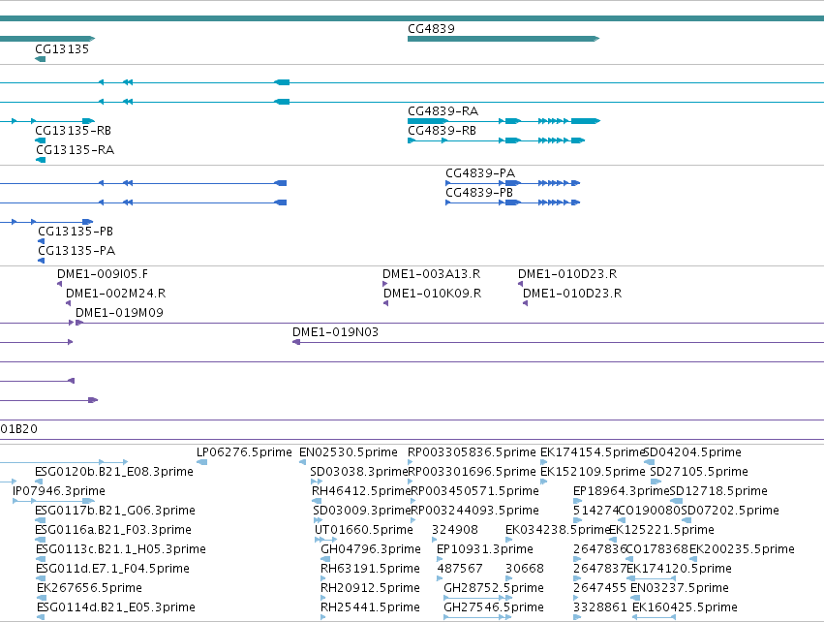Click the RP003244093.5prime label

click(x=474, y=511)
